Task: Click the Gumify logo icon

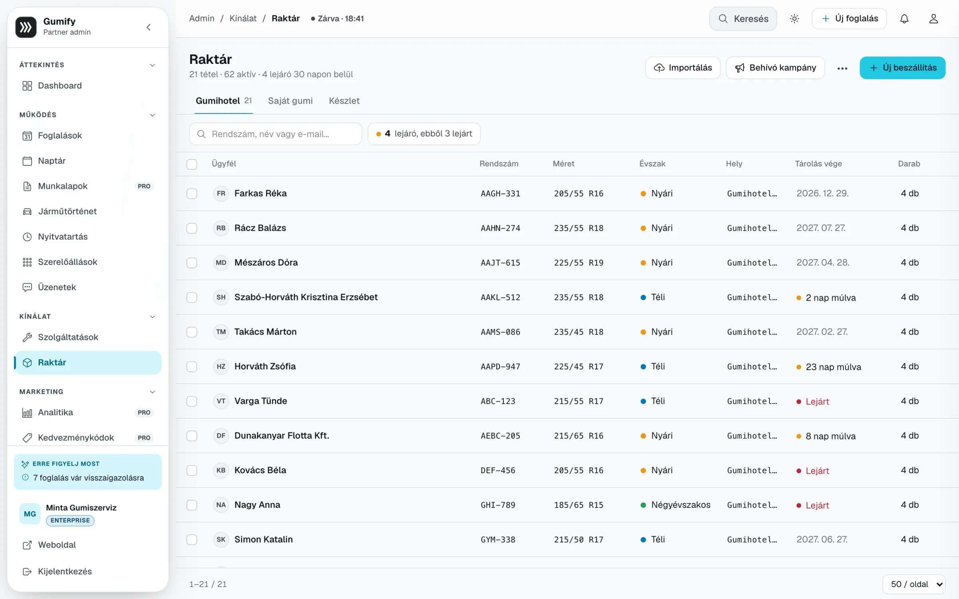Action: pyautogui.click(x=26, y=27)
